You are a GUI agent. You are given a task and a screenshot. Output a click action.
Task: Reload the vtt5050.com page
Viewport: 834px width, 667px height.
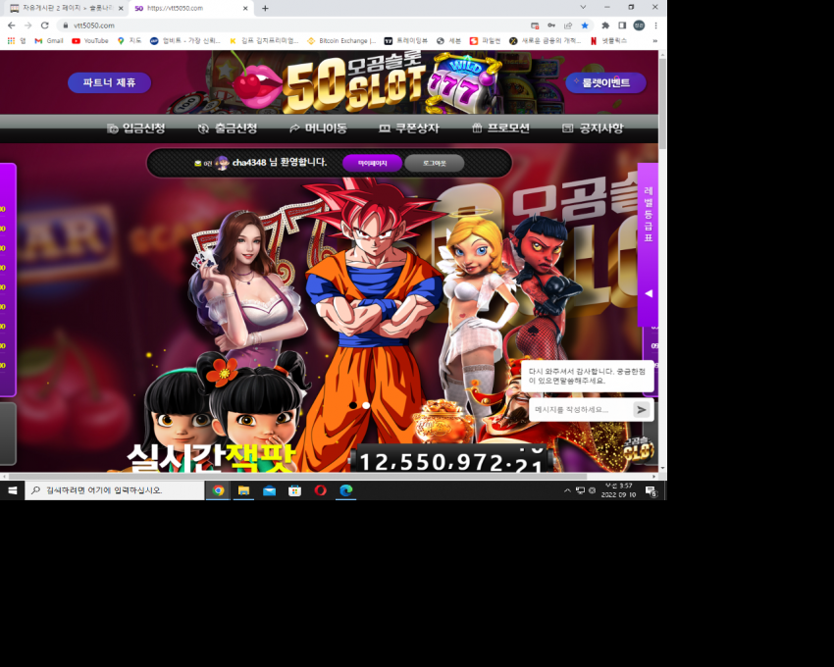(45, 26)
